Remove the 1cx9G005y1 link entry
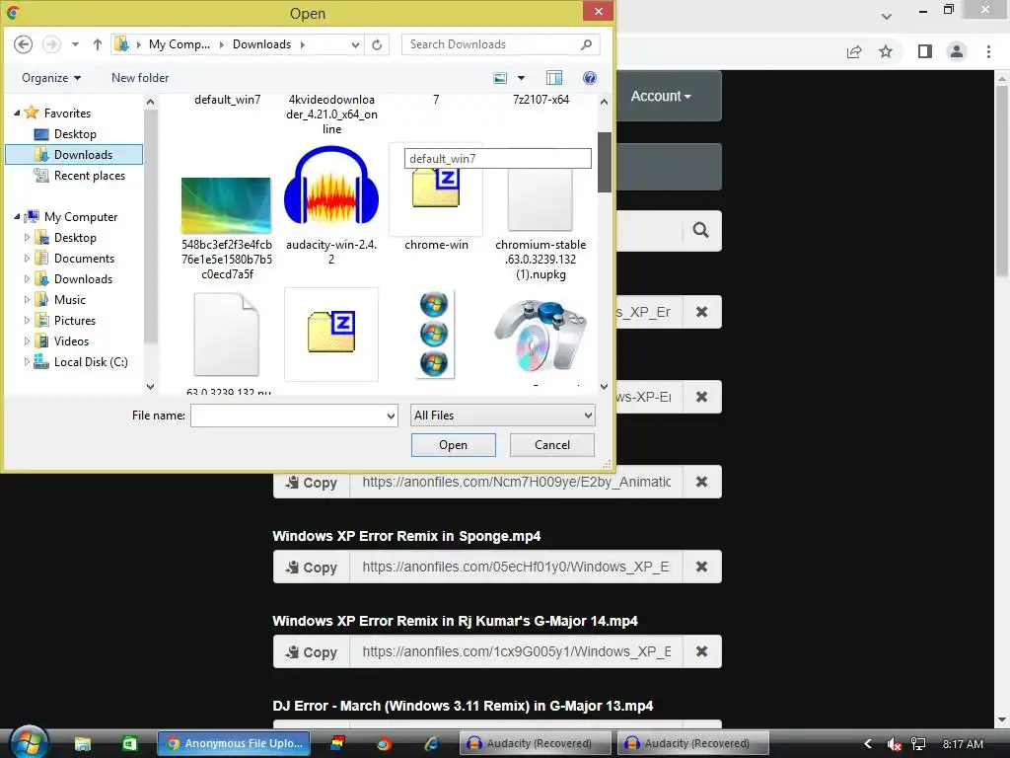The height and width of the screenshot is (758, 1010). [x=701, y=651]
